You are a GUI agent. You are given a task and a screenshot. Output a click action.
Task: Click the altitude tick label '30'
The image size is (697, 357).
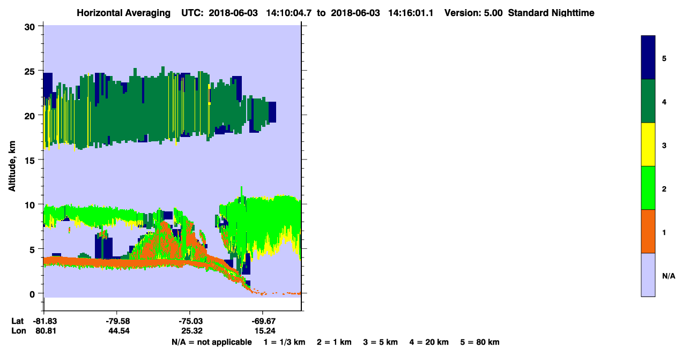(x=31, y=26)
